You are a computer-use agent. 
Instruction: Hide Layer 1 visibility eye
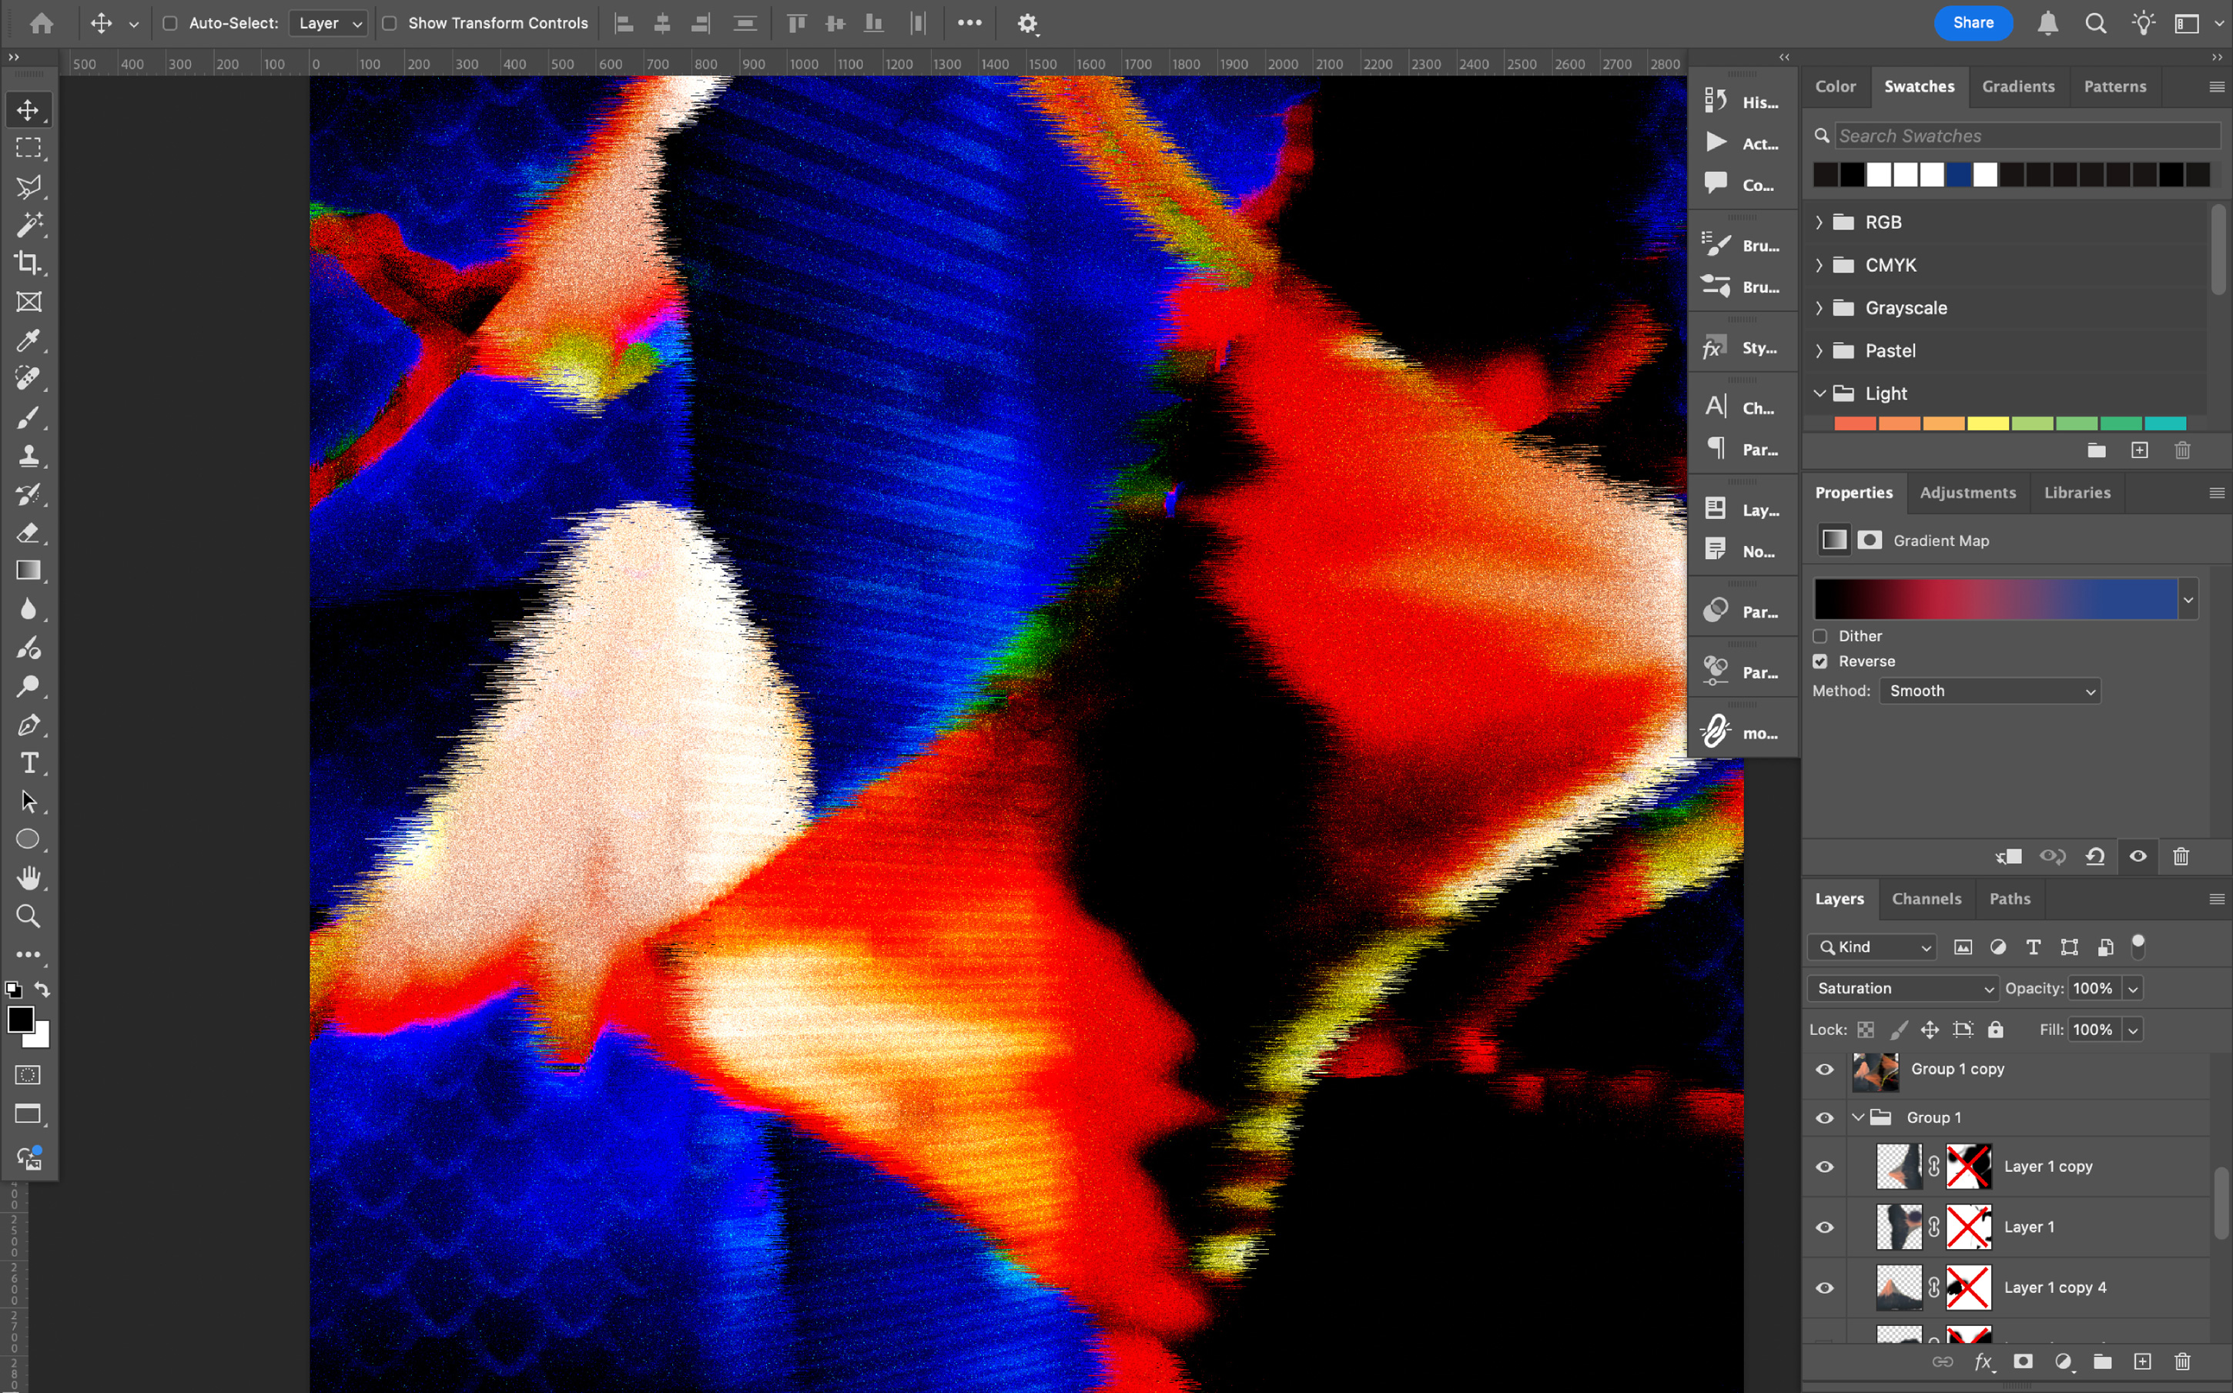coord(1825,1227)
